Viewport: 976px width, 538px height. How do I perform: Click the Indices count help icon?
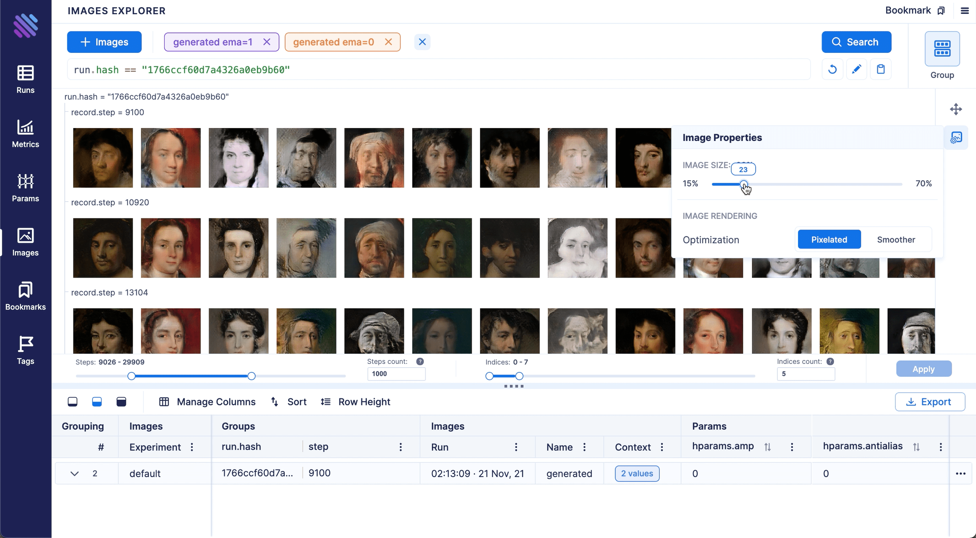[x=830, y=362]
